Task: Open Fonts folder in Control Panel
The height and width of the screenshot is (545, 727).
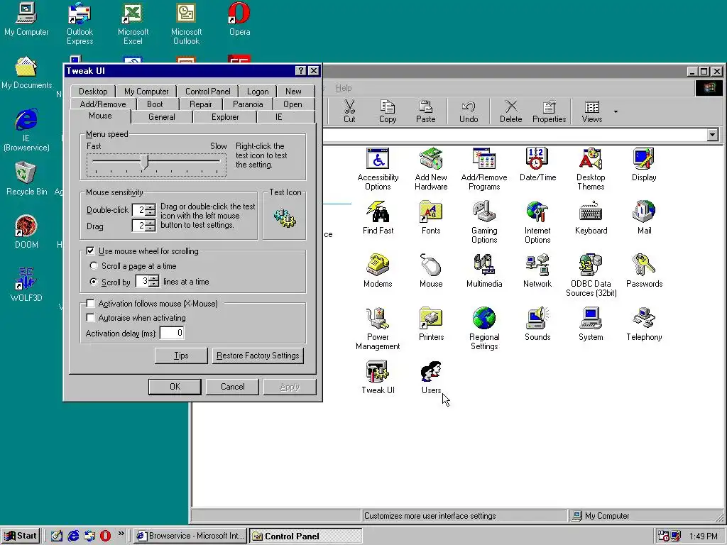Action: [431, 218]
